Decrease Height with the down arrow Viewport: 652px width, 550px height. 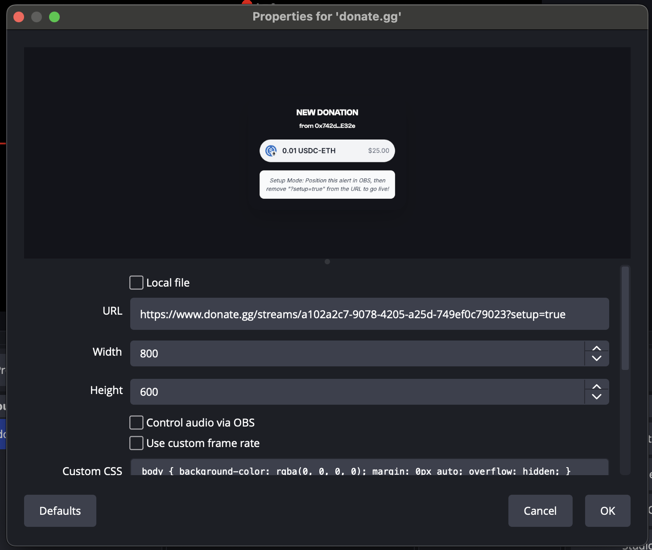pyautogui.click(x=597, y=397)
